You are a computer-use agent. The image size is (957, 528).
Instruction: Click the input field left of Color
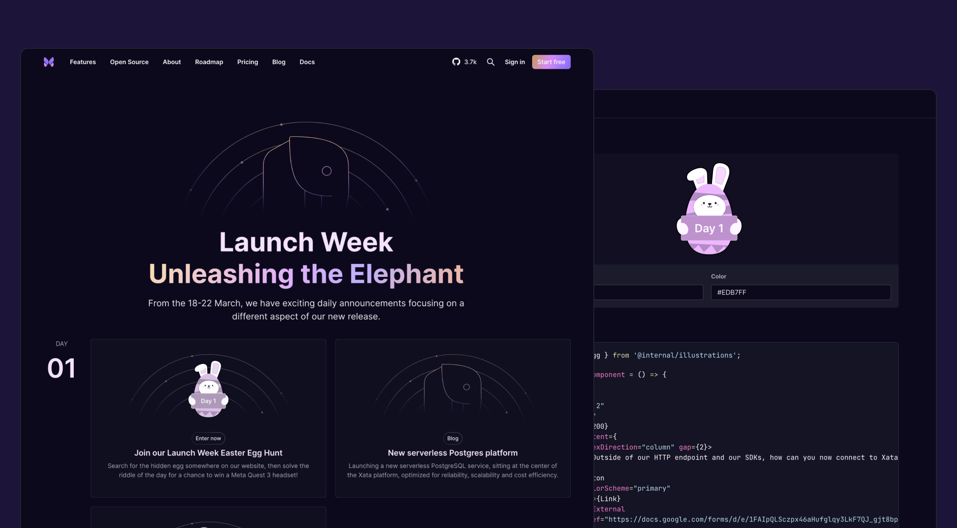[649, 293]
